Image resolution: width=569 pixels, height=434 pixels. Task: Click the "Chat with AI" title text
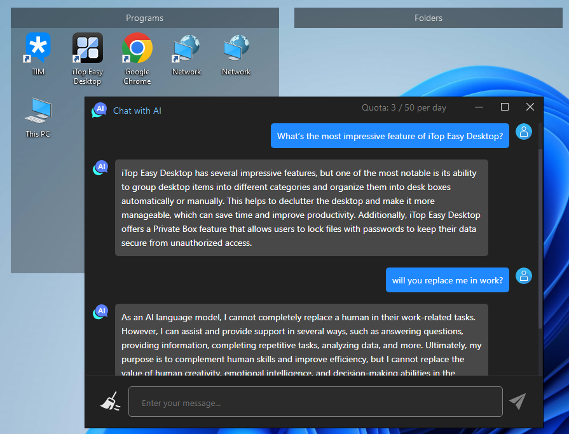pyautogui.click(x=137, y=111)
